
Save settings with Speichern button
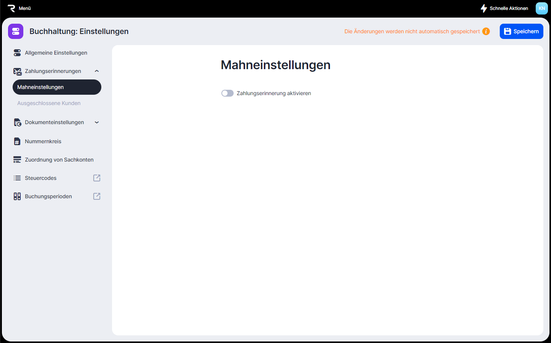pos(521,31)
